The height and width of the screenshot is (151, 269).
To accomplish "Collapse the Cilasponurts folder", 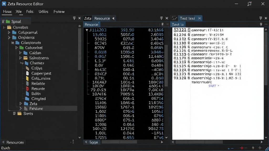I will [x=13, y=43].
